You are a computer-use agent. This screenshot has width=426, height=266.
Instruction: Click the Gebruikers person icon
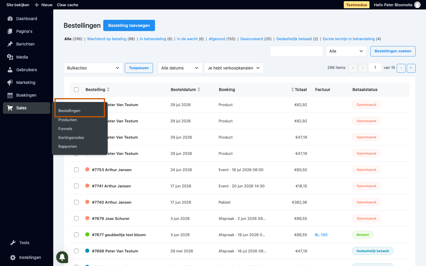[x=10, y=70]
